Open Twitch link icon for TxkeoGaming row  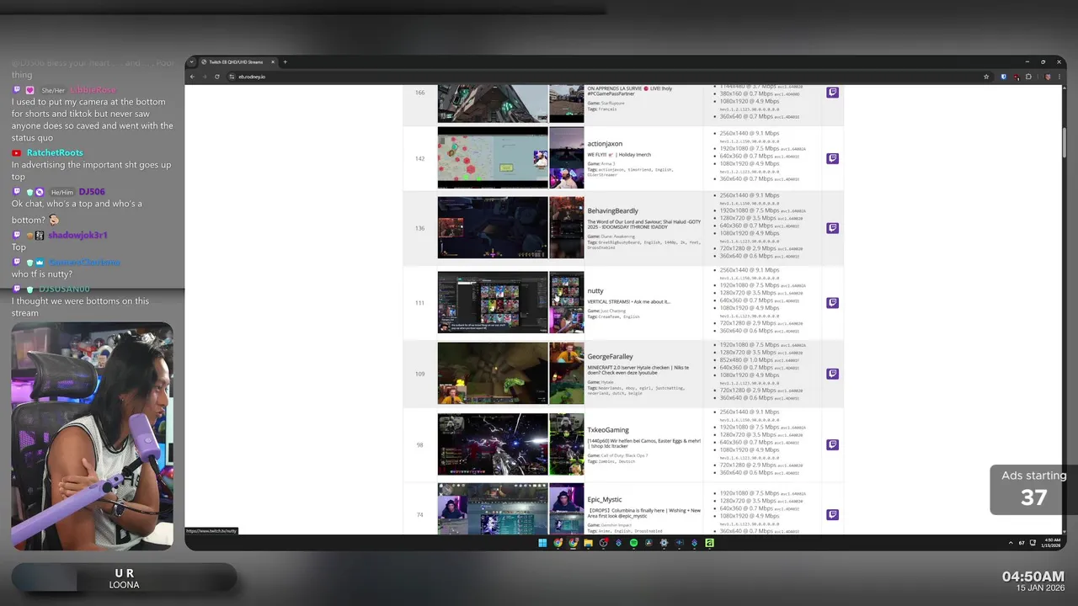[x=832, y=444]
